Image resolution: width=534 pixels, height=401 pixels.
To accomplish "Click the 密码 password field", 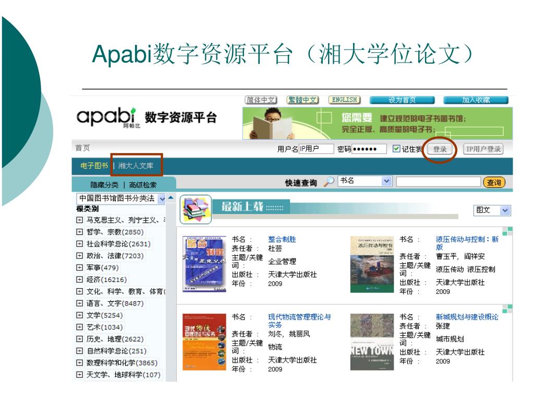I will point(369,149).
